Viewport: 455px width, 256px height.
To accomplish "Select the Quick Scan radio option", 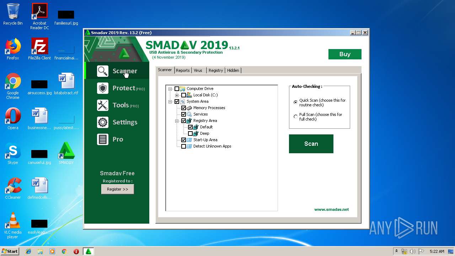I will tap(295, 102).
